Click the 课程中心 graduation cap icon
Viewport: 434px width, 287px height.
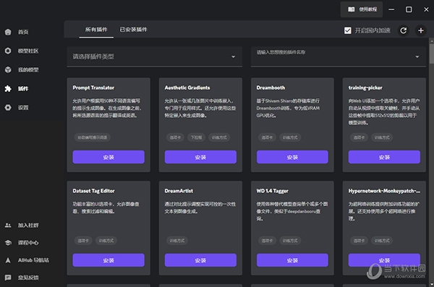click(8, 243)
